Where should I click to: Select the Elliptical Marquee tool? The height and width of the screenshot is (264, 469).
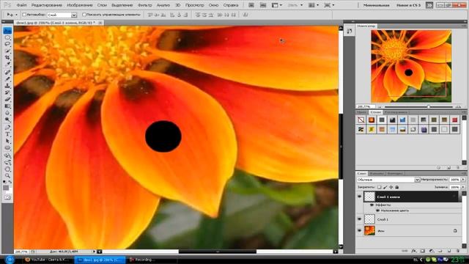point(7,37)
